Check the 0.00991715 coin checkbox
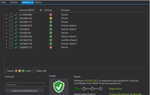 pyautogui.click(x=11, y=47)
